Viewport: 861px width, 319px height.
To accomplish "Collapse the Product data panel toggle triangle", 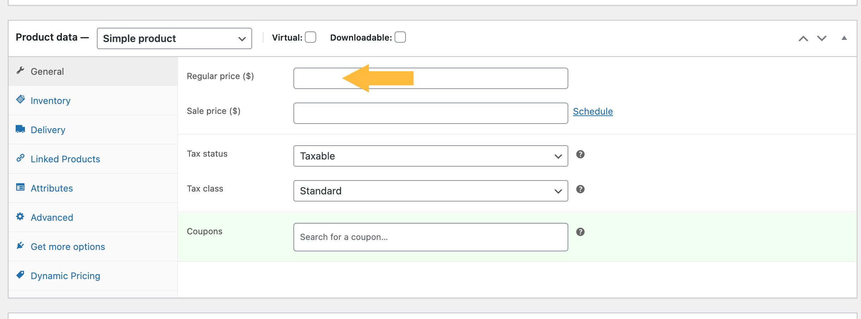I will pos(844,38).
